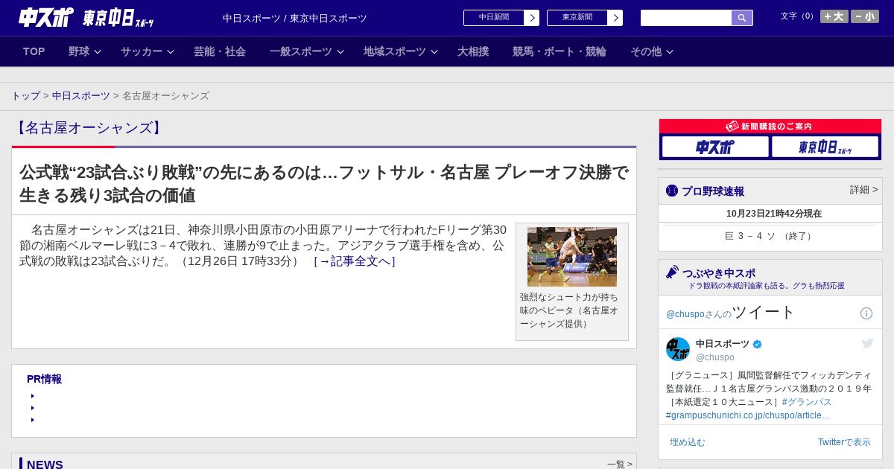Click the プロ野球速報 baseball icon

pos(672,191)
